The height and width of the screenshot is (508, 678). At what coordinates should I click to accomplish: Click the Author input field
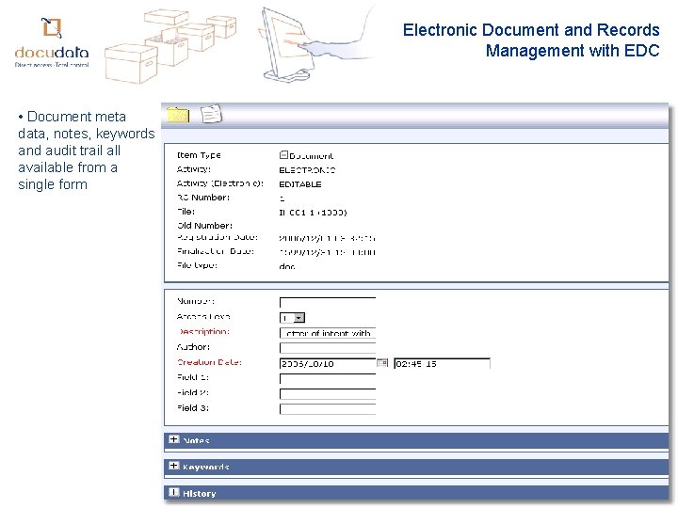click(x=328, y=348)
